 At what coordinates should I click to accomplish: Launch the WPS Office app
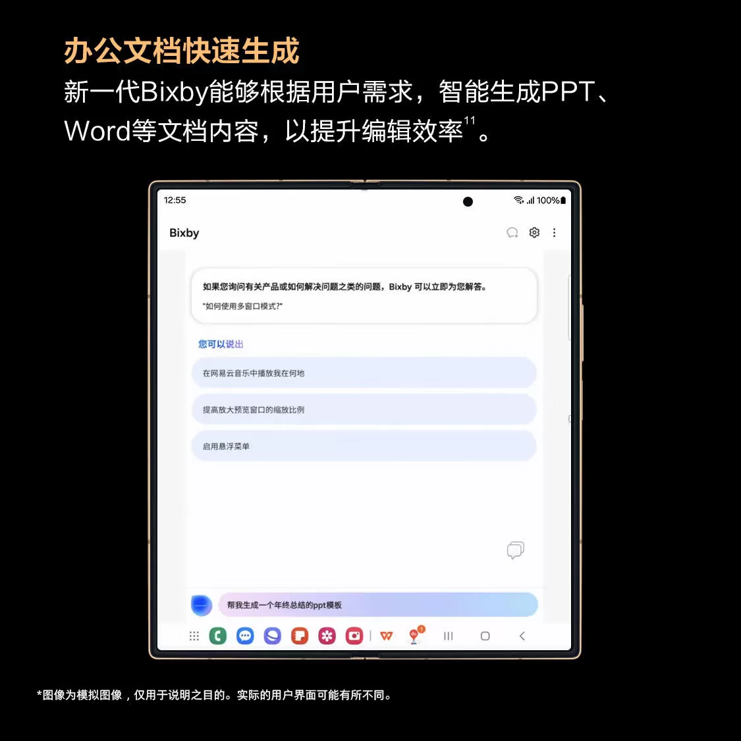click(x=387, y=636)
